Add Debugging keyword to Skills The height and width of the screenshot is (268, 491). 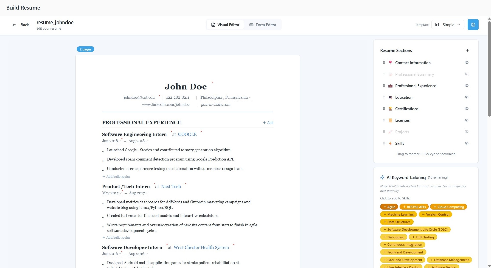tap(394, 237)
